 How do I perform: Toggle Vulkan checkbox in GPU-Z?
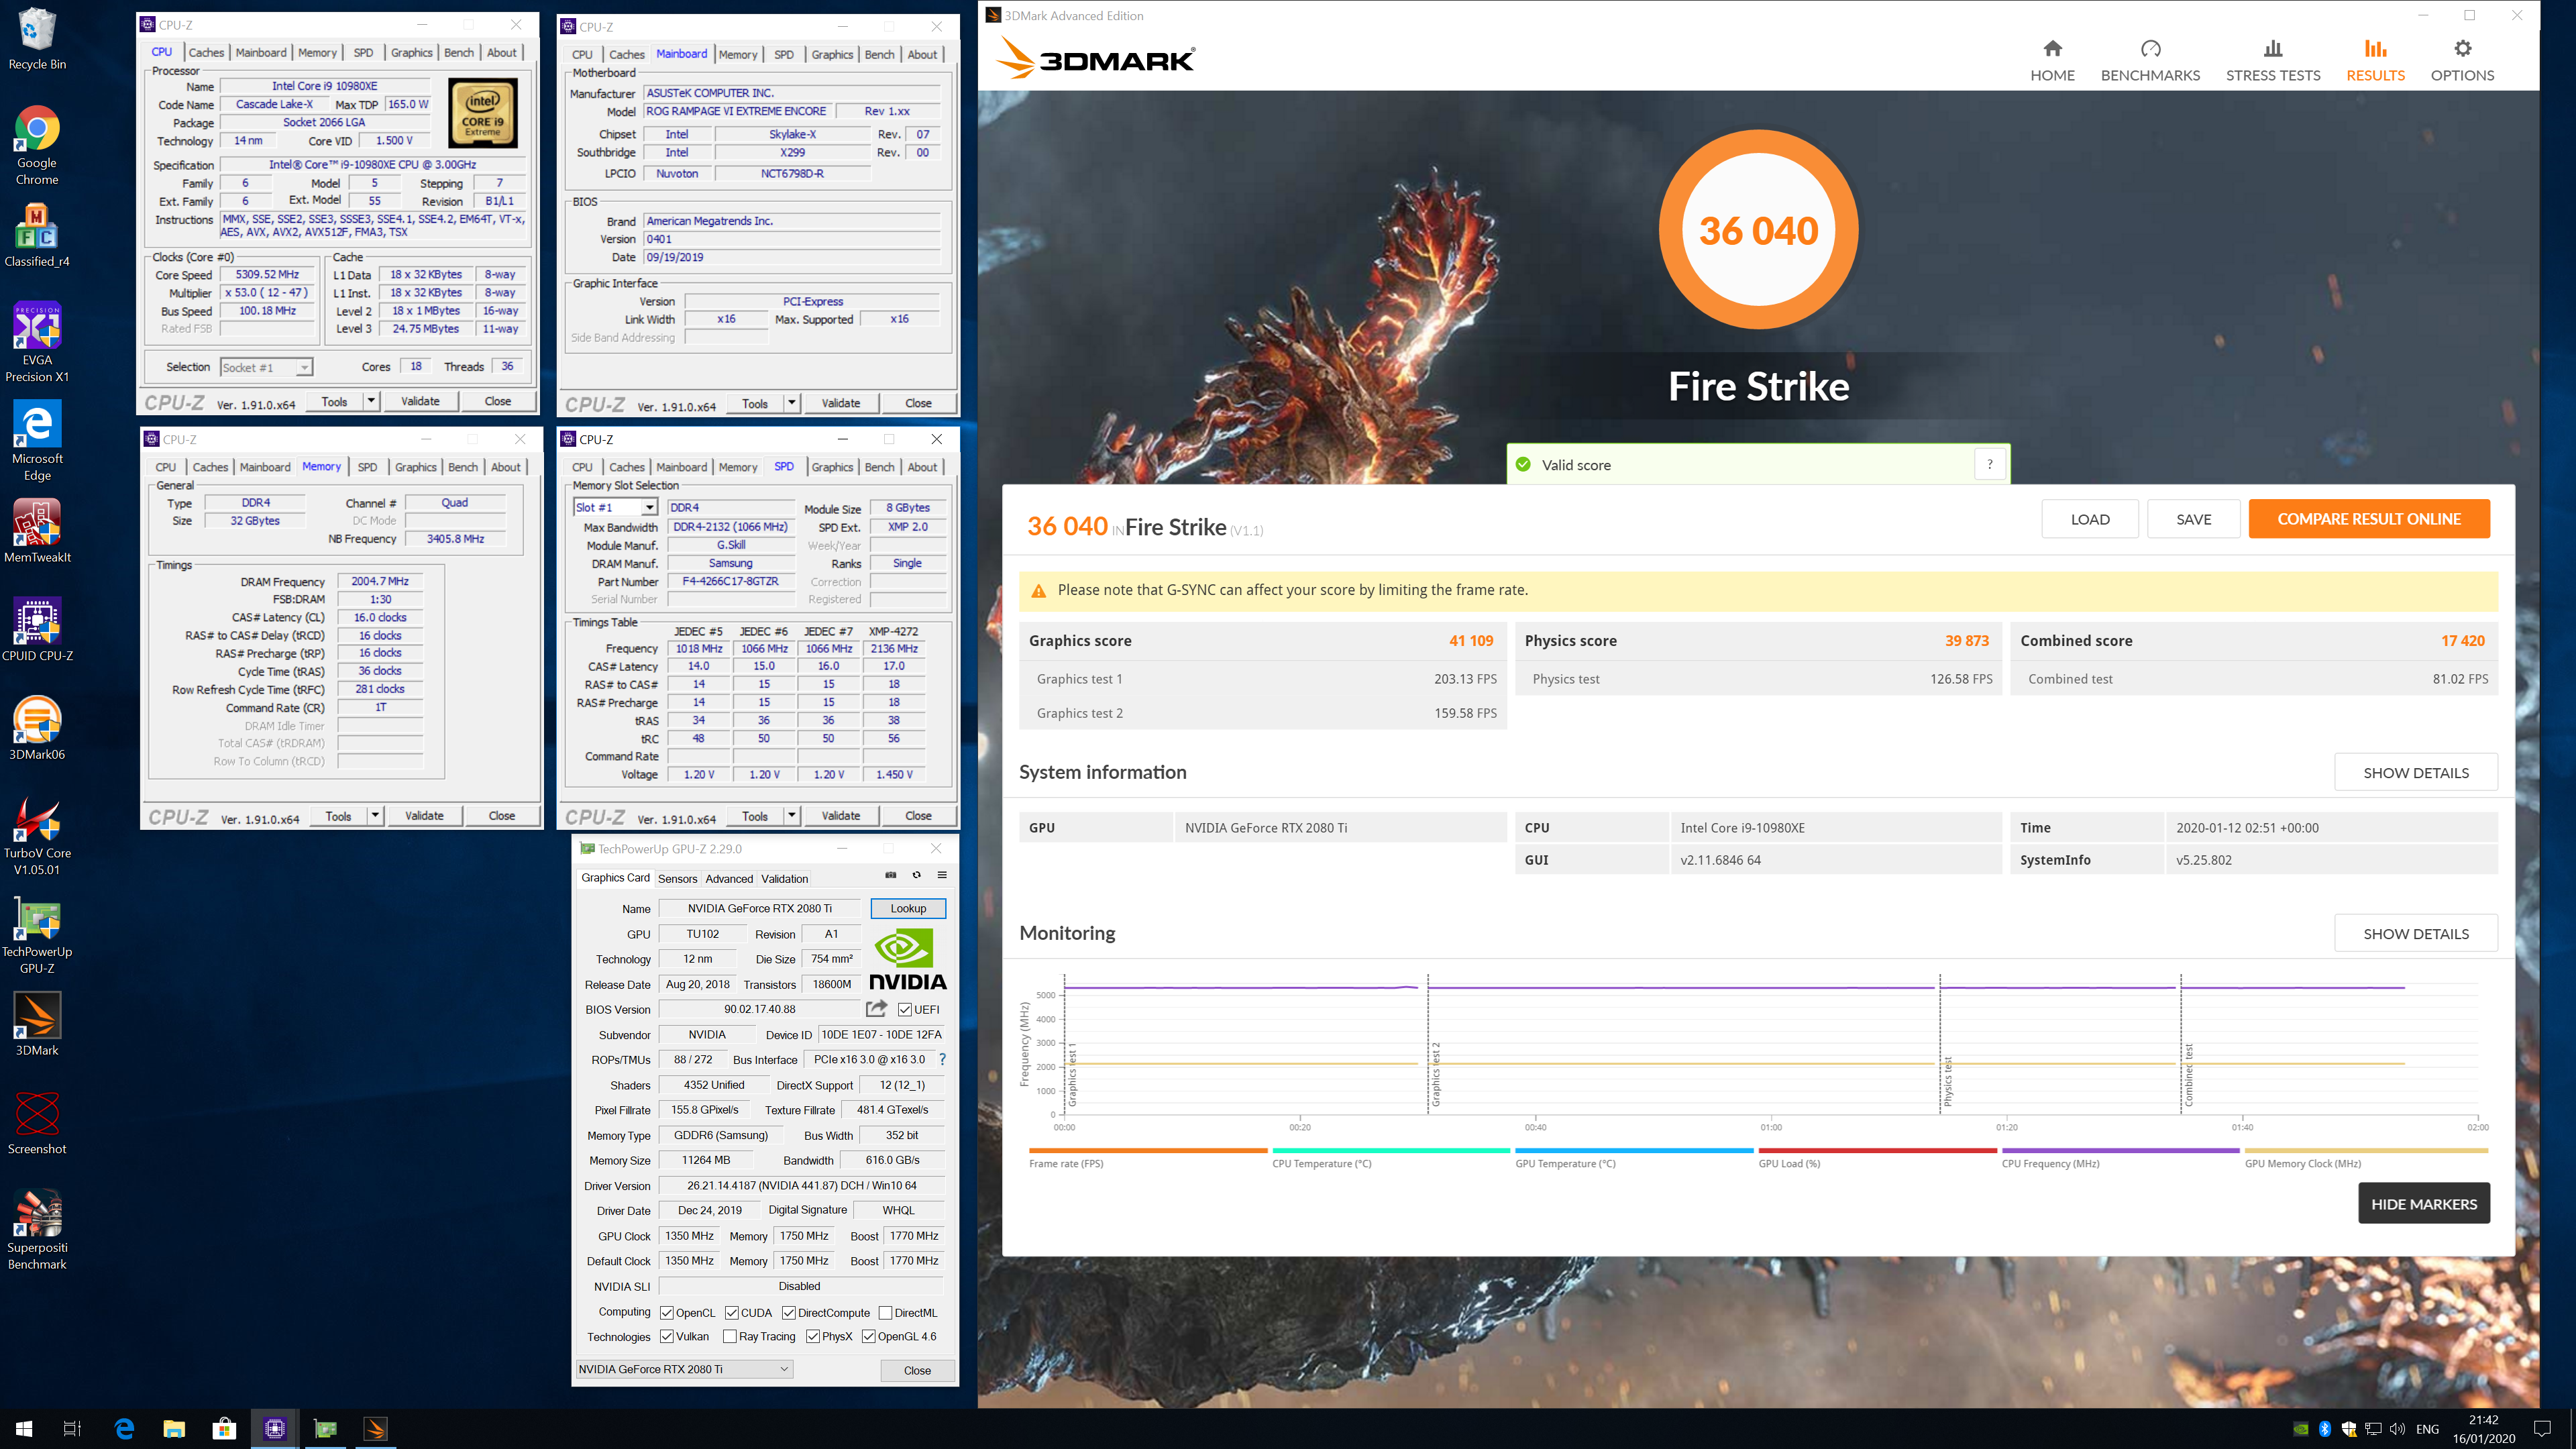[x=667, y=1336]
